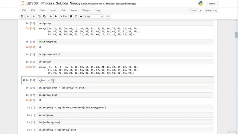
Task: Click the page vertical scrollbar thumb
Action: pyautogui.click(x=237, y=35)
